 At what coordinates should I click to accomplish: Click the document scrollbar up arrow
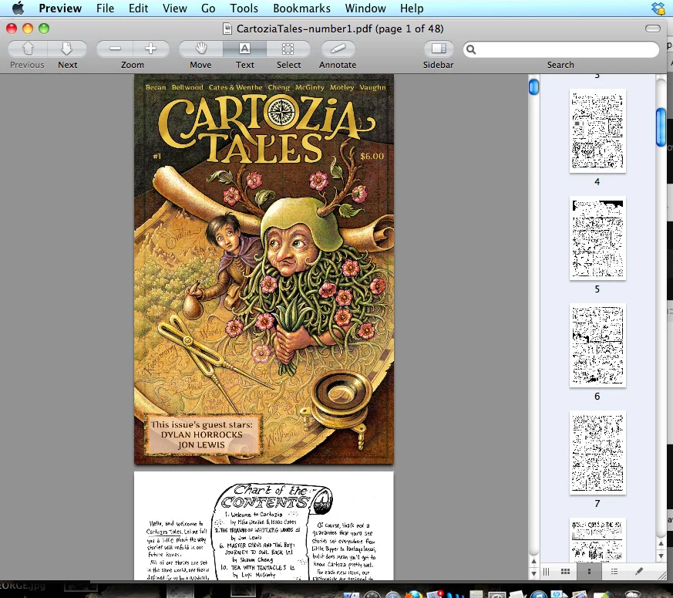point(533,562)
